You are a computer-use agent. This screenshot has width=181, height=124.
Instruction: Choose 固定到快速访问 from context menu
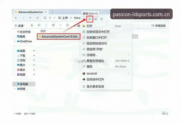pyautogui.click(x=106, y=43)
